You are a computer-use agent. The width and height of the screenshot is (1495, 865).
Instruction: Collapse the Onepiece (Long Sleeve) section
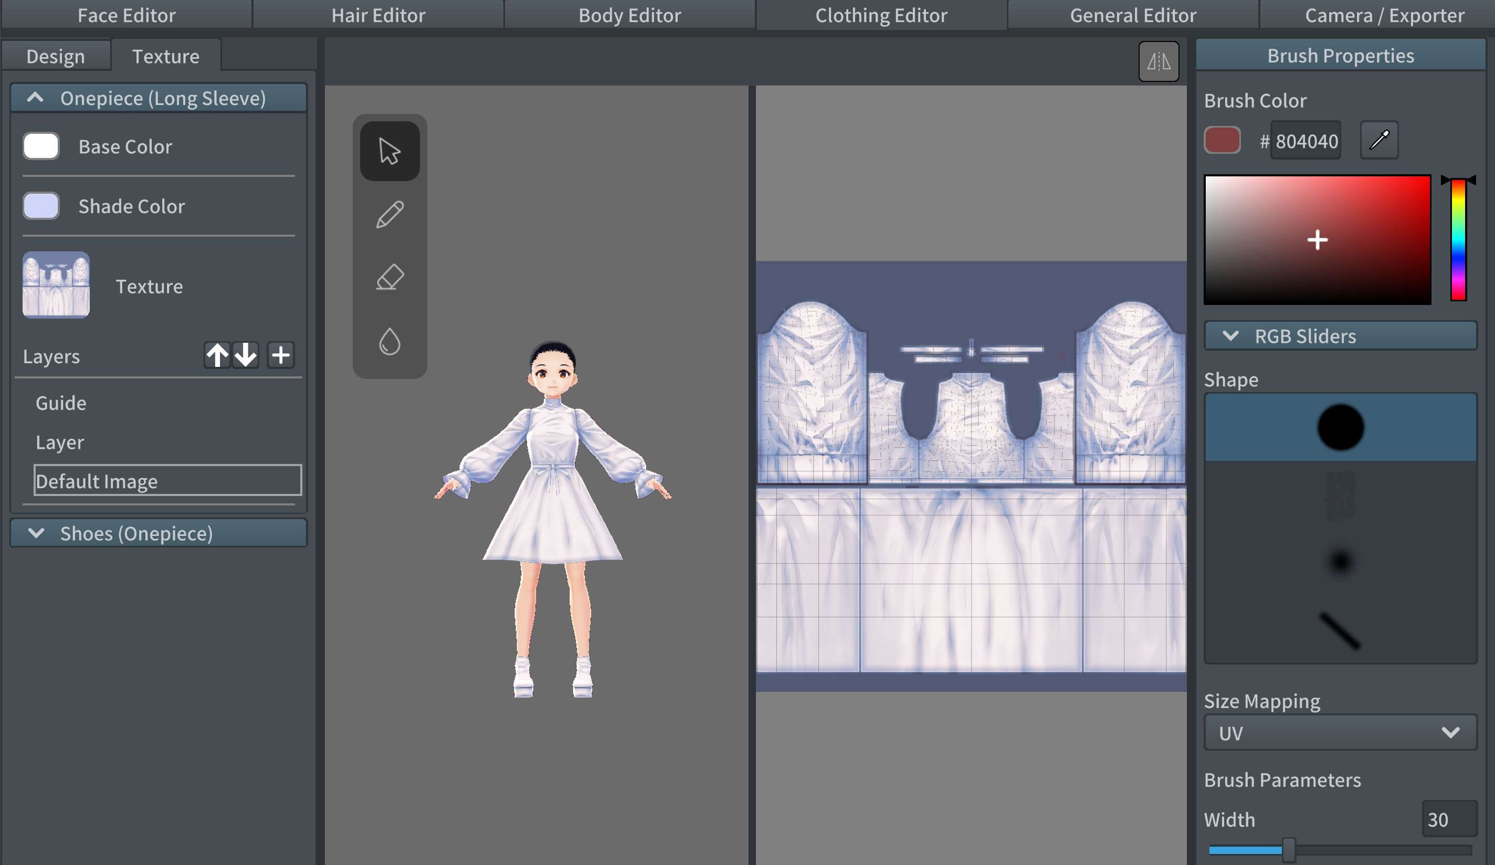click(x=159, y=99)
